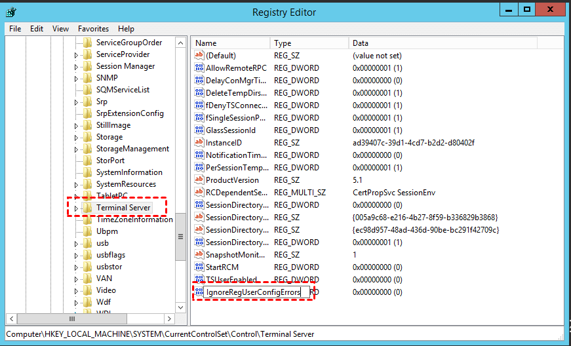Click the InstanceID string value icon

click(200, 143)
